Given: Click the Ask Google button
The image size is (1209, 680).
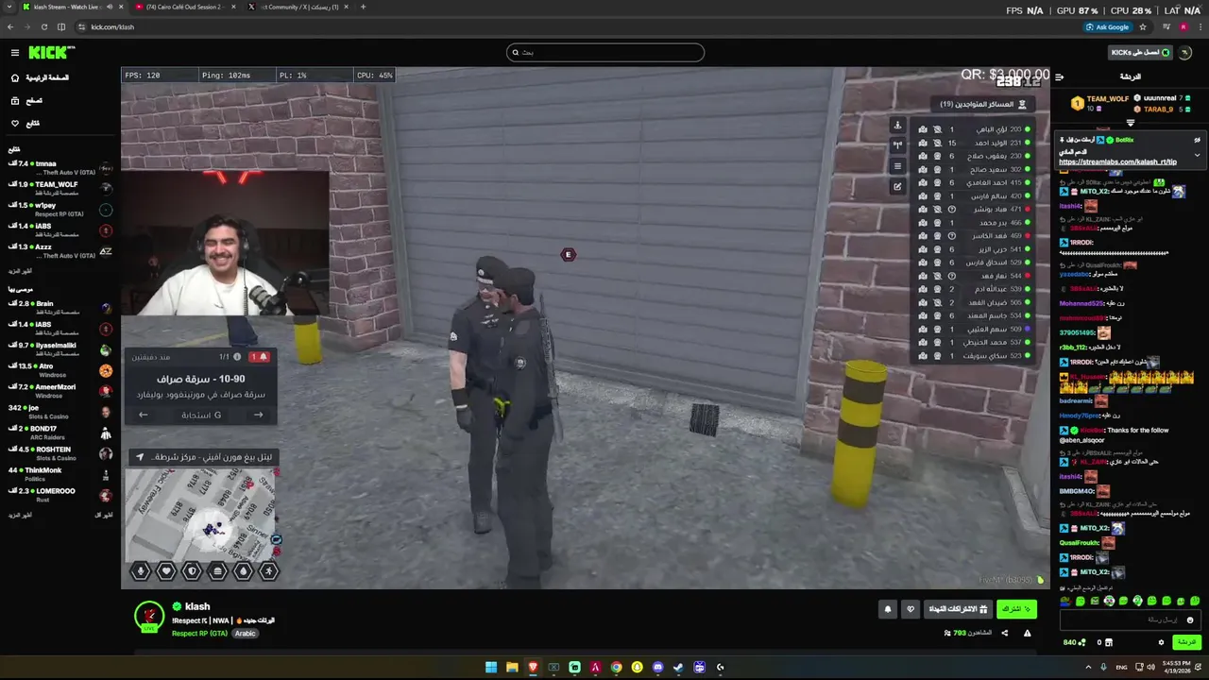Looking at the screenshot, I should 1107,26.
